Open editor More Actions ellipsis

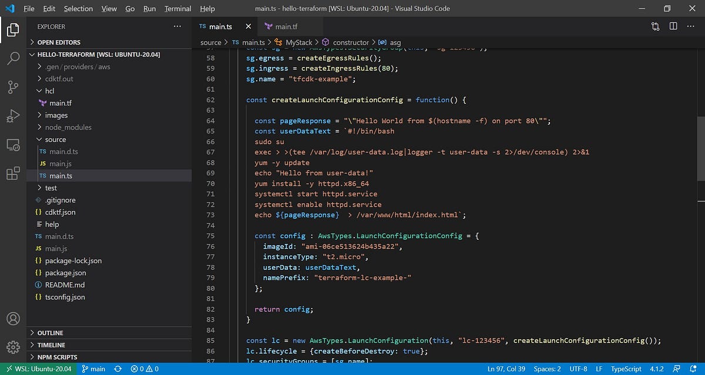click(x=690, y=26)
